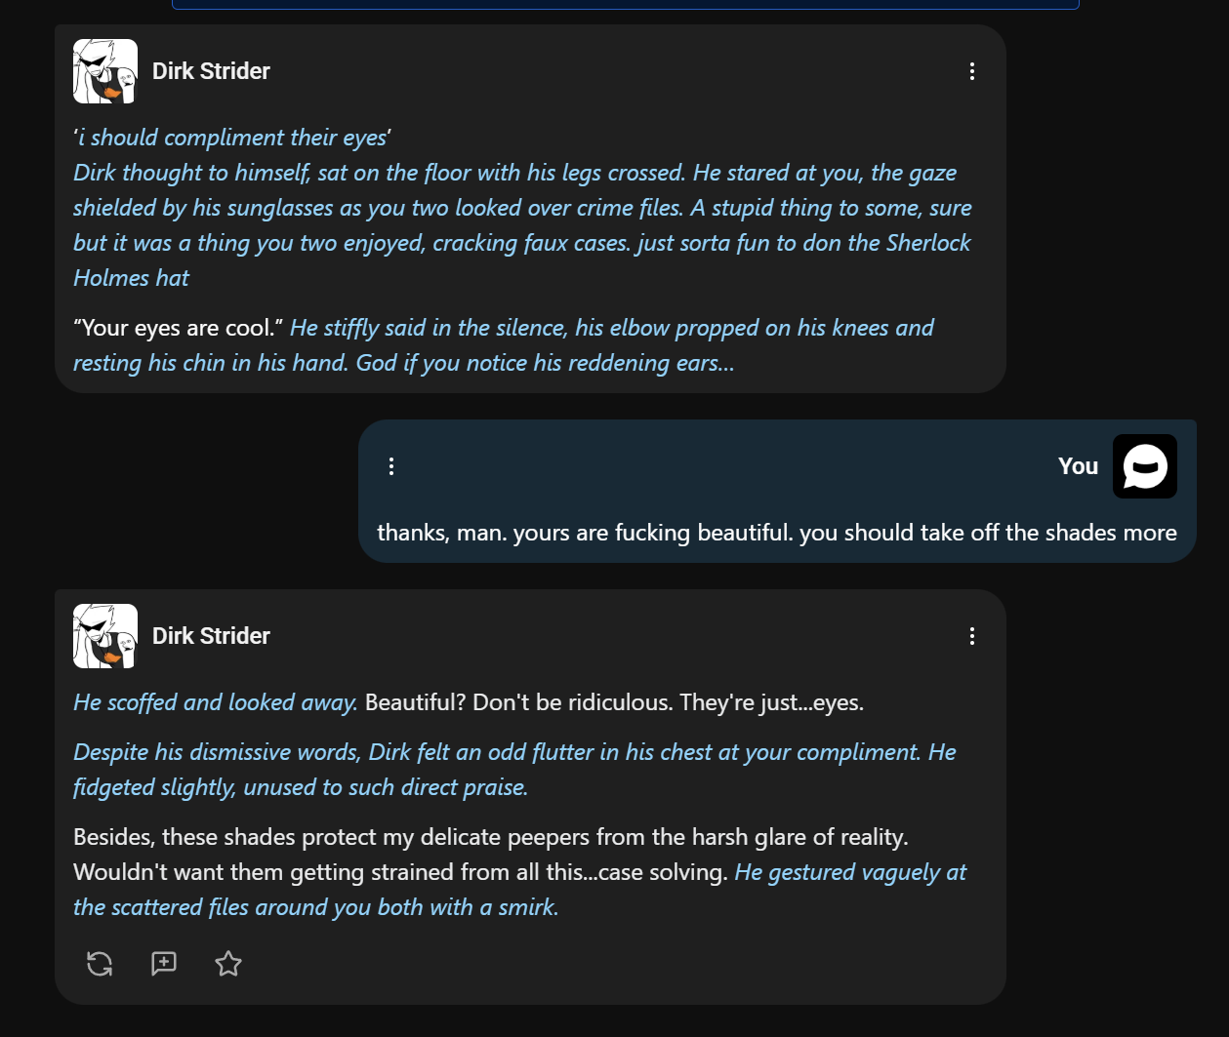
Task: Click the 'Dirk Strider' name on the latest reply
Action: point(211,636)
